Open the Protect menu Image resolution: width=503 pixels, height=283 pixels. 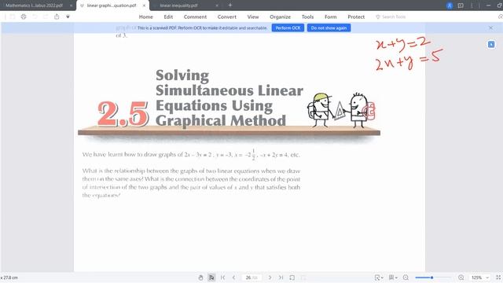tap(356, 17)
